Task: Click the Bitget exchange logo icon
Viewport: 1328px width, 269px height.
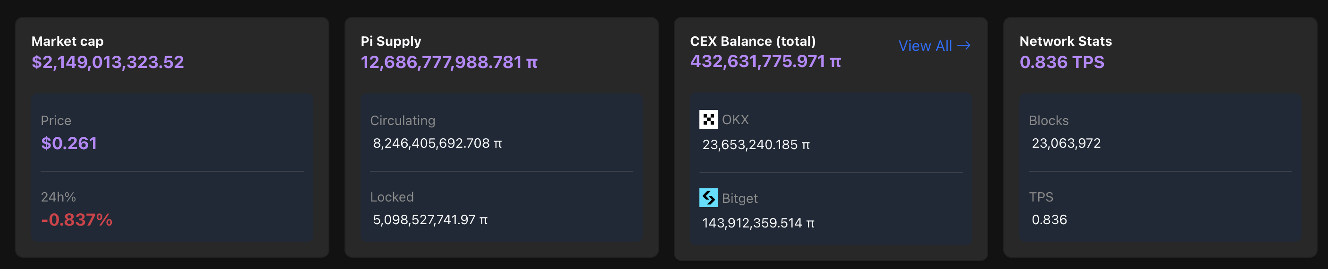Action: pos(708,198)
